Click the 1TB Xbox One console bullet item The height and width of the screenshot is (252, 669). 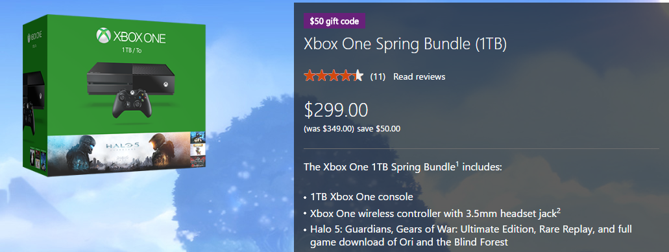point(361,197)
